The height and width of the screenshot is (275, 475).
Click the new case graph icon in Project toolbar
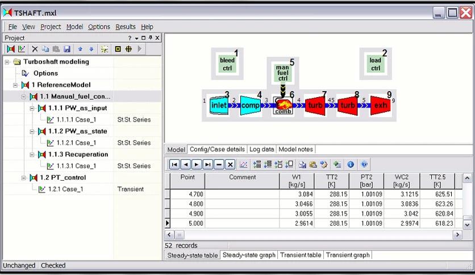22,49
